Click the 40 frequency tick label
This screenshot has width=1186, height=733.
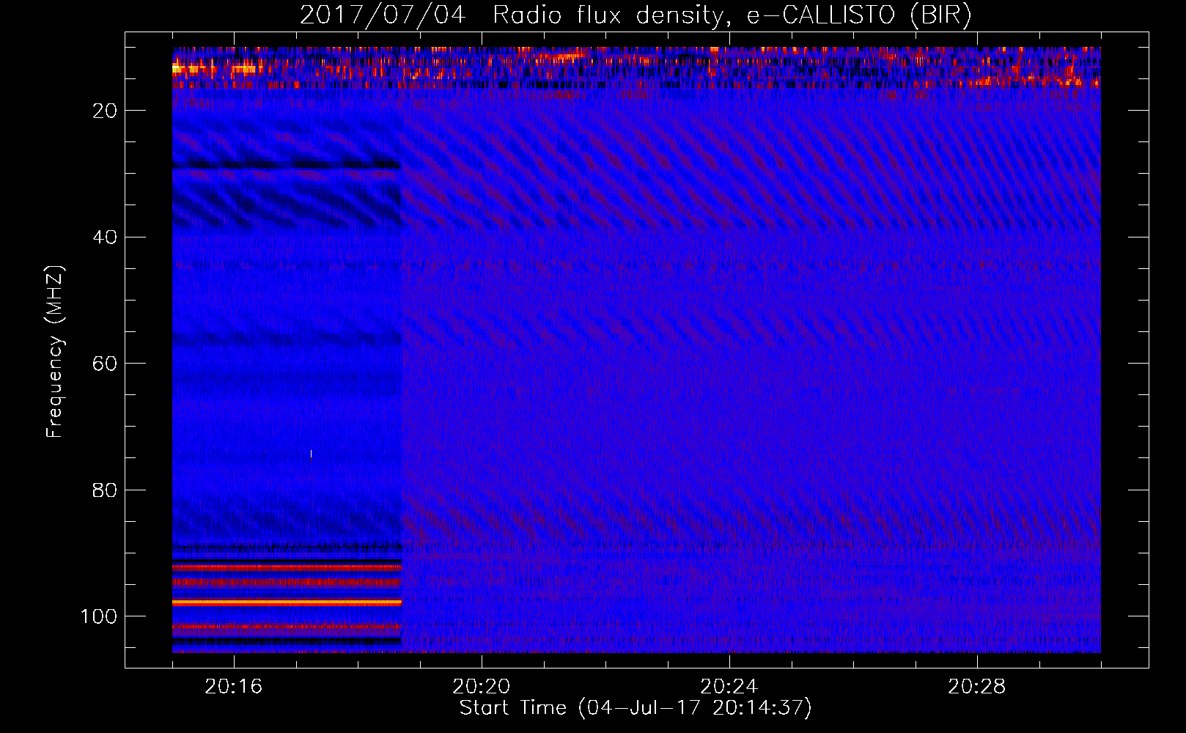coord(105,237)
